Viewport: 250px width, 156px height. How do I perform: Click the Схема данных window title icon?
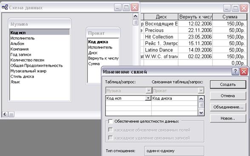click(x=5, y=7)
